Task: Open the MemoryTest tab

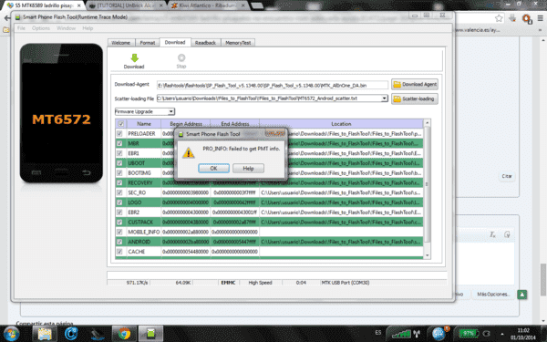Action: (238, 43)
